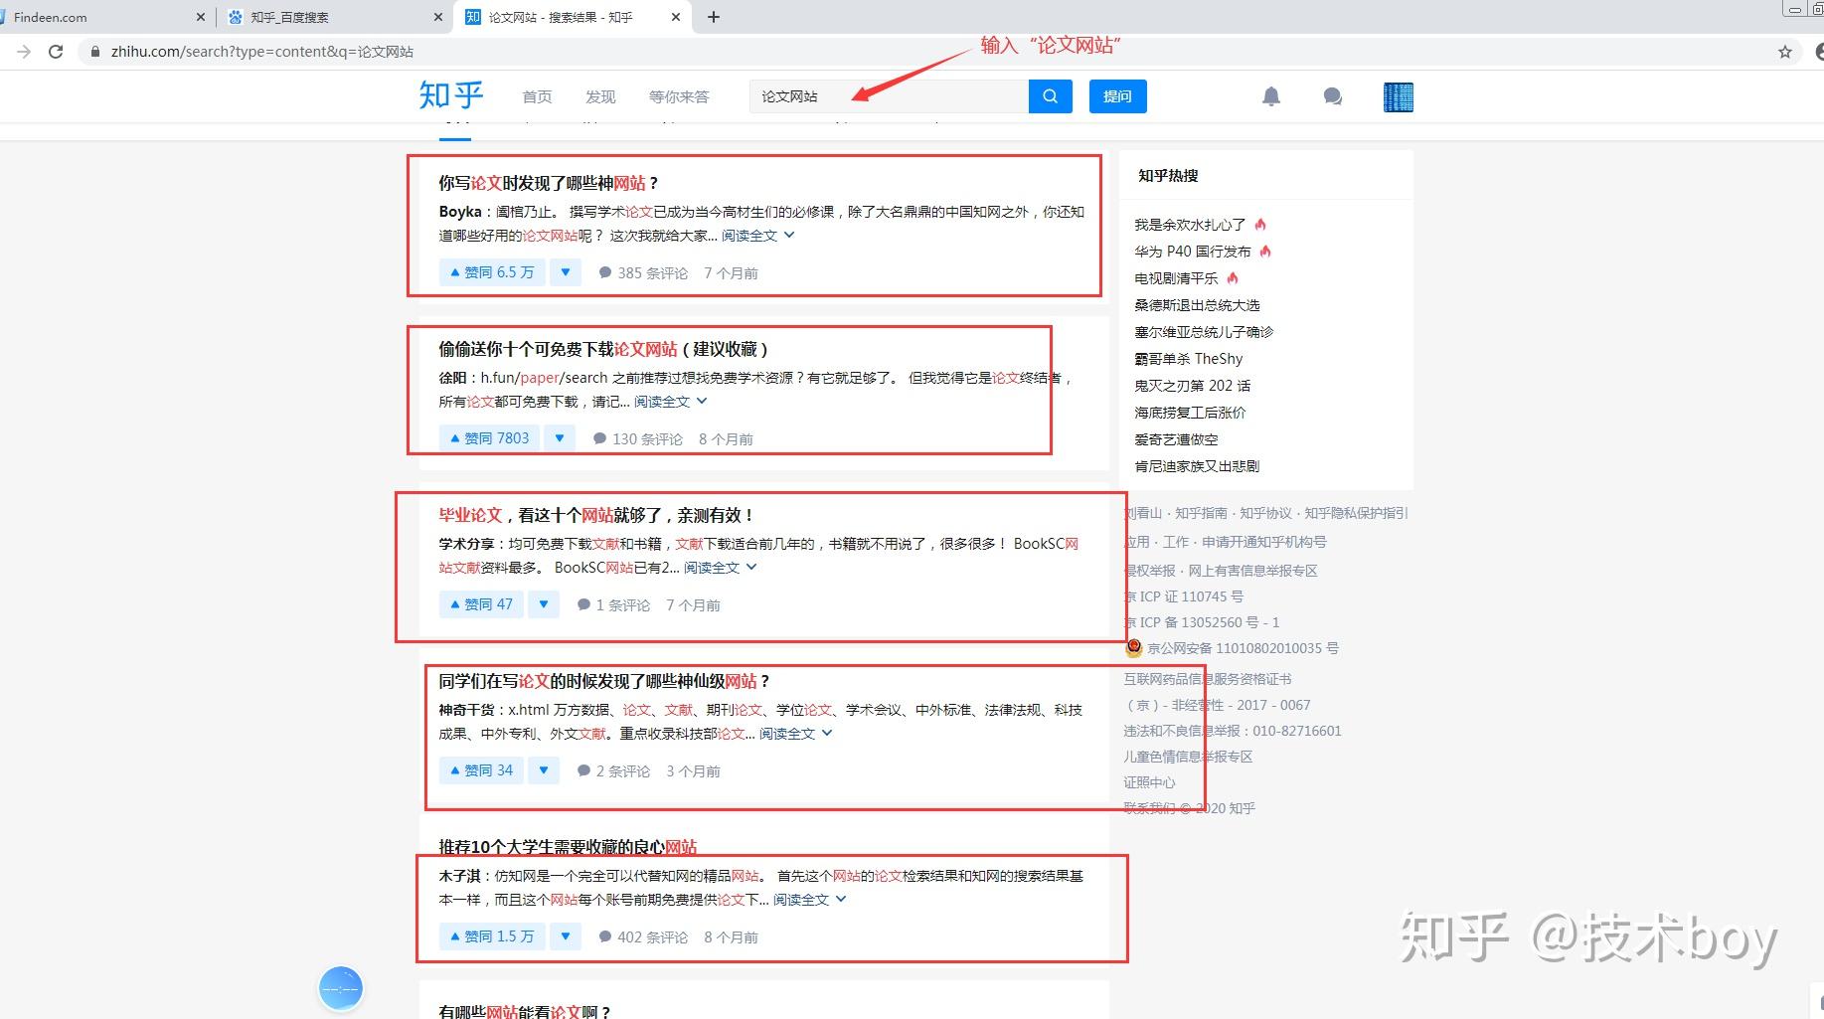Open result 偷偷送你十个可免费下载论文网站

[602, 349]
